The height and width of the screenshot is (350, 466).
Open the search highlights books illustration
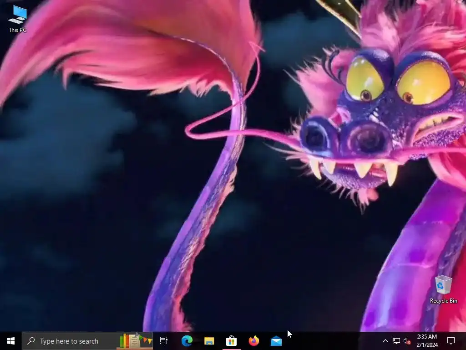(136, 341)
